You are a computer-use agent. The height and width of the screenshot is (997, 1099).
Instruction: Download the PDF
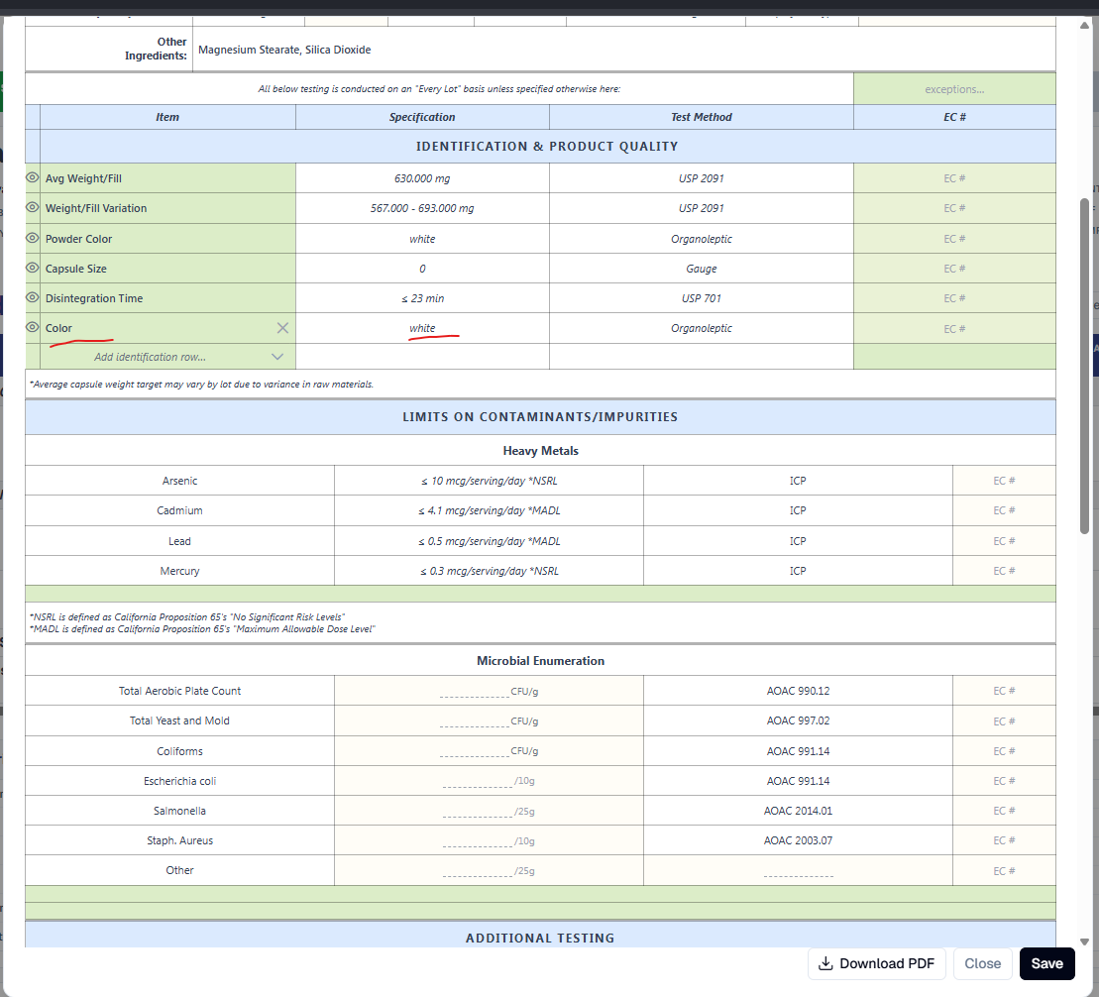coord(877,964)
